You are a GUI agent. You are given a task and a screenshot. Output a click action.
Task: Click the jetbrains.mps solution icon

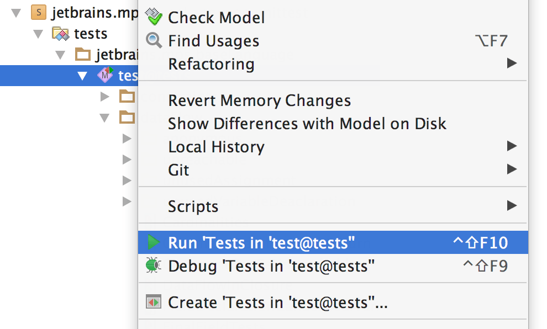[38, 11]
